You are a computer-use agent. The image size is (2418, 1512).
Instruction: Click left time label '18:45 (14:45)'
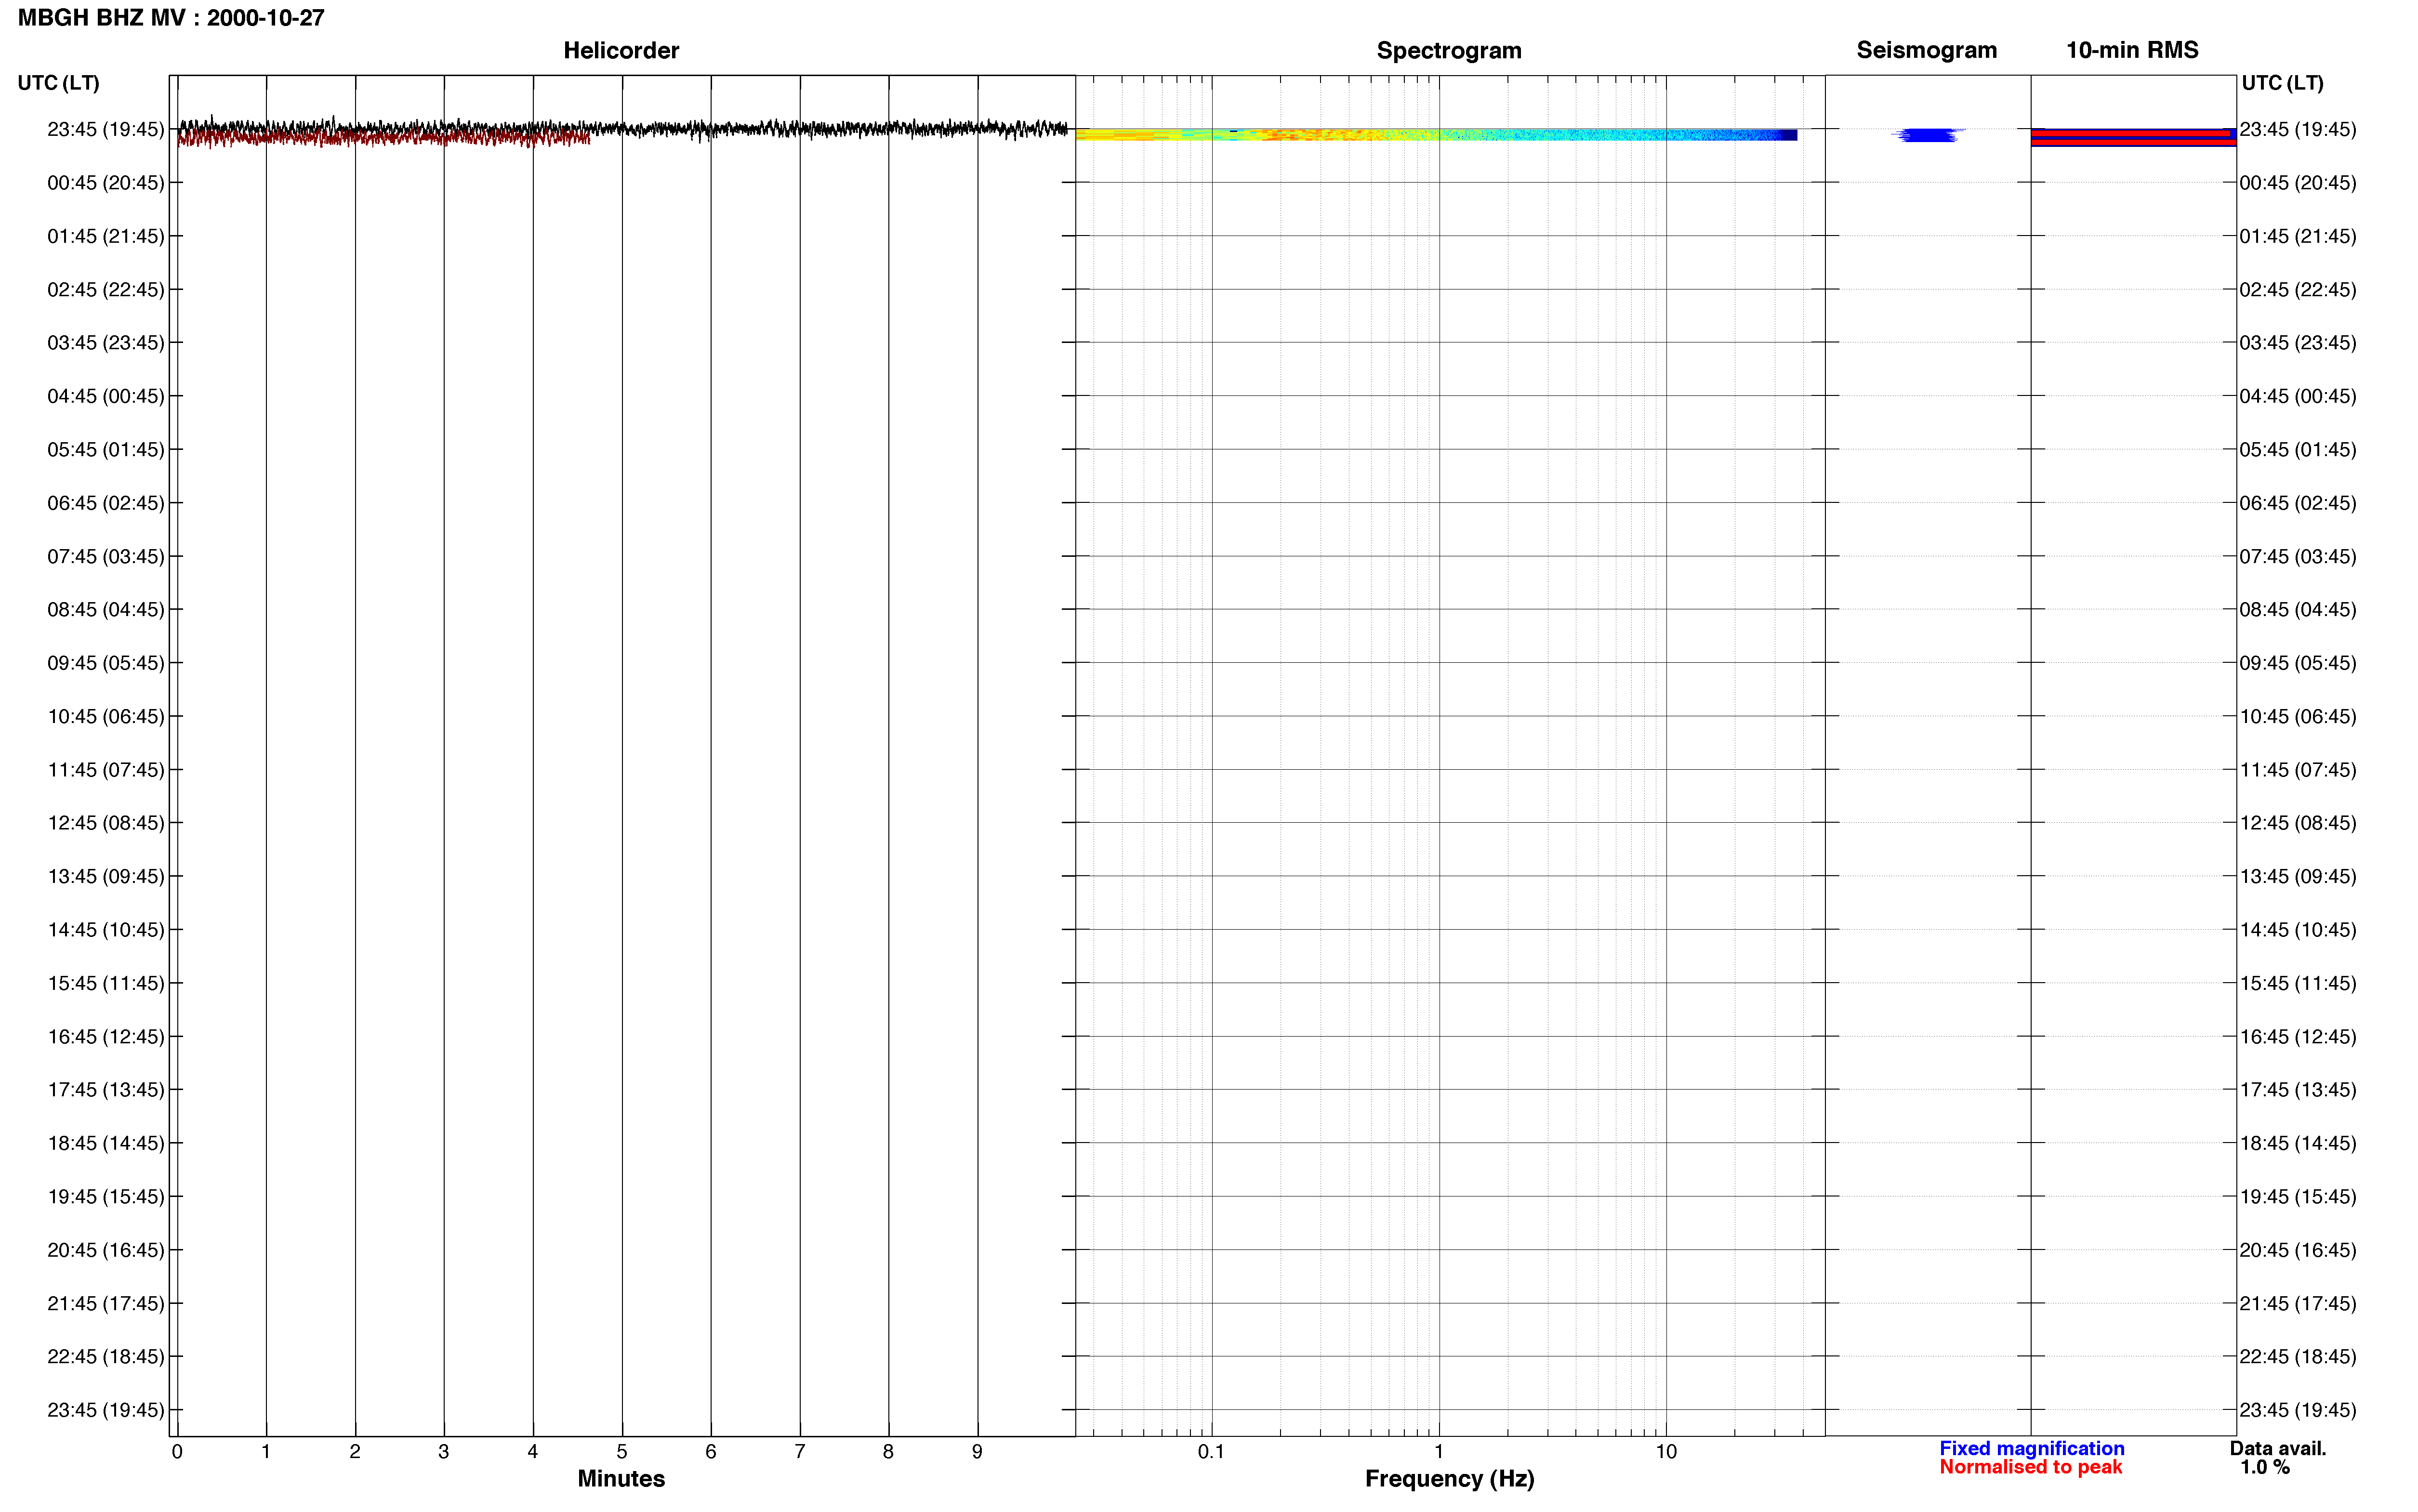pyautogui.click(x=106, y=1143)
